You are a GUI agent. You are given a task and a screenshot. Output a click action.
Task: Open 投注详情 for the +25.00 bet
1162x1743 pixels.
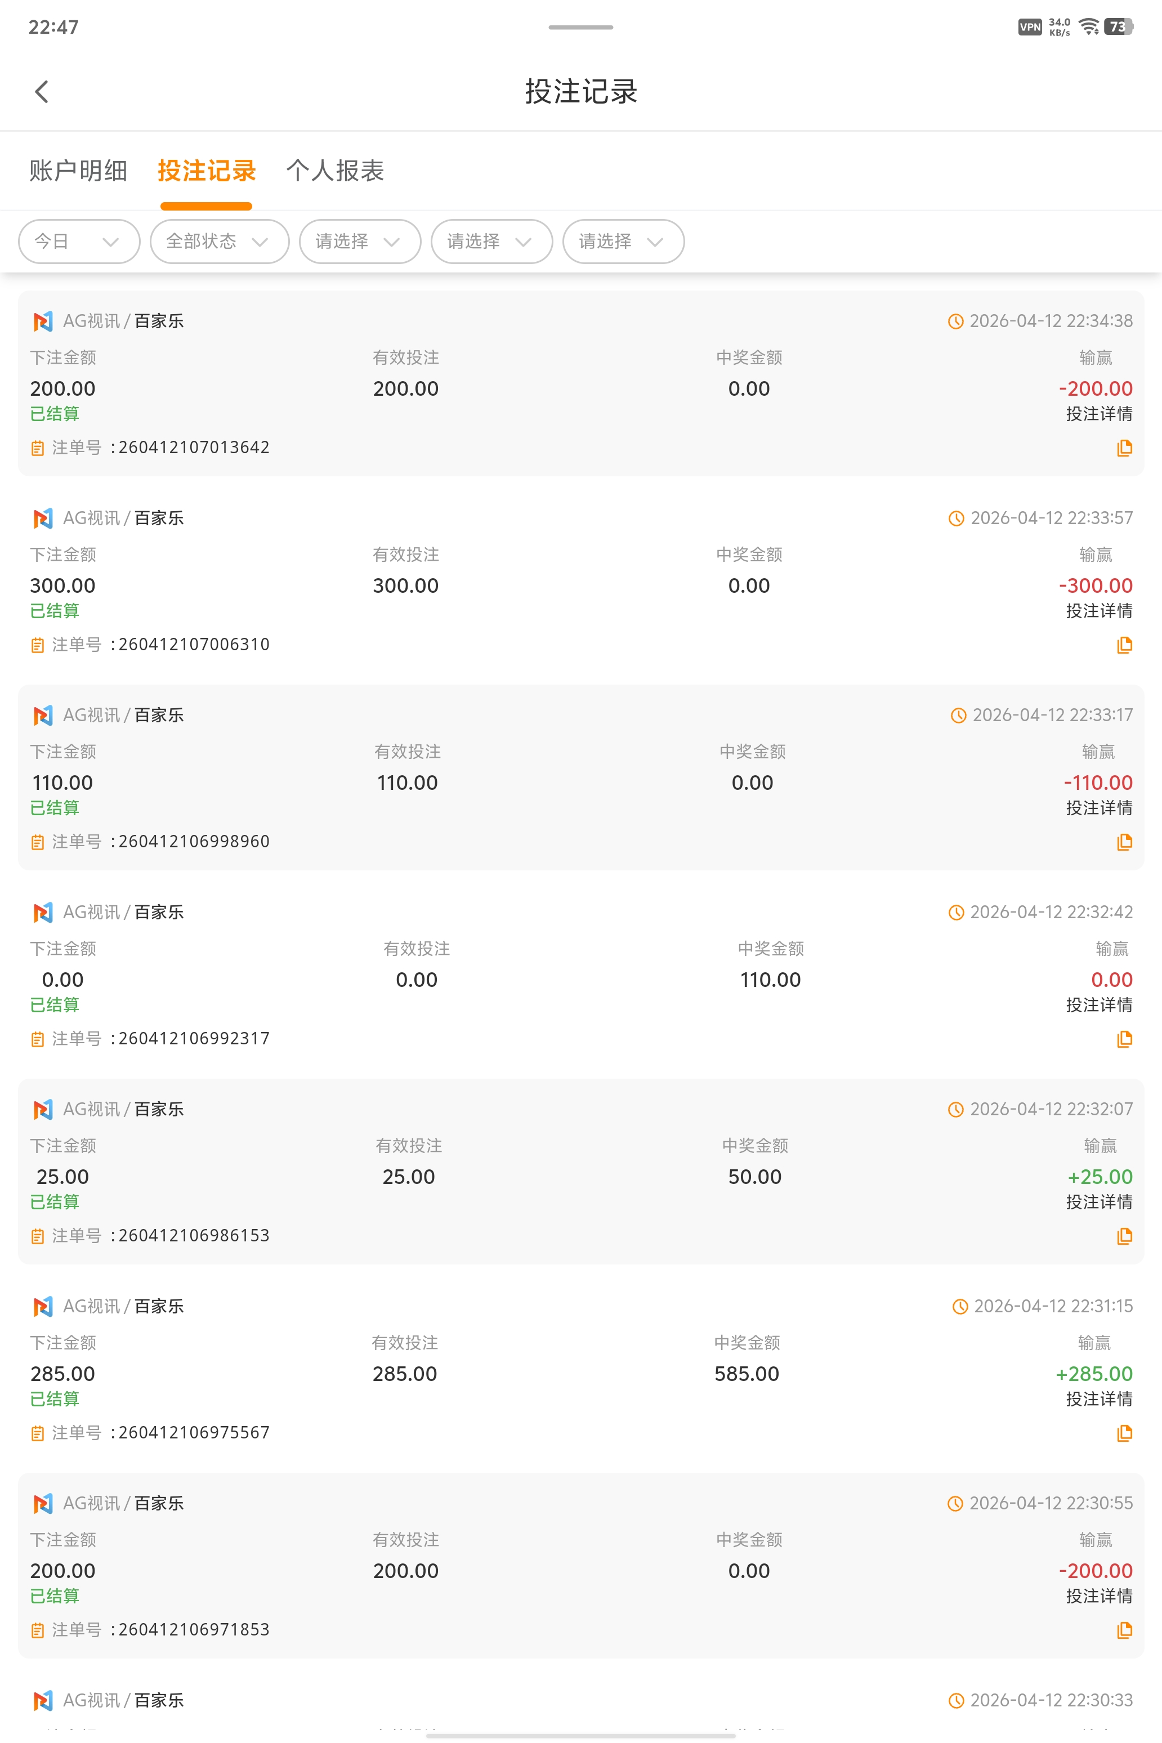click(x=1098, y=1202)
